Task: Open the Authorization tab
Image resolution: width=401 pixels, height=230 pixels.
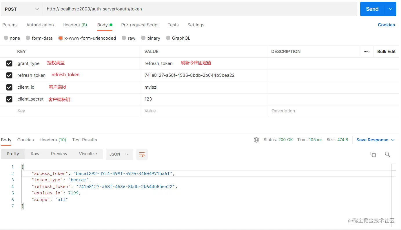Action: [x=40, y=25]
